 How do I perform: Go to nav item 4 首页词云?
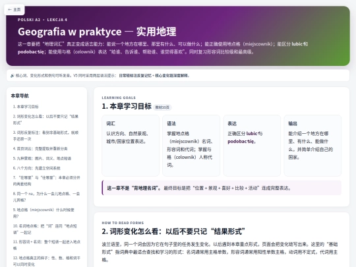[x=40, y=149]
